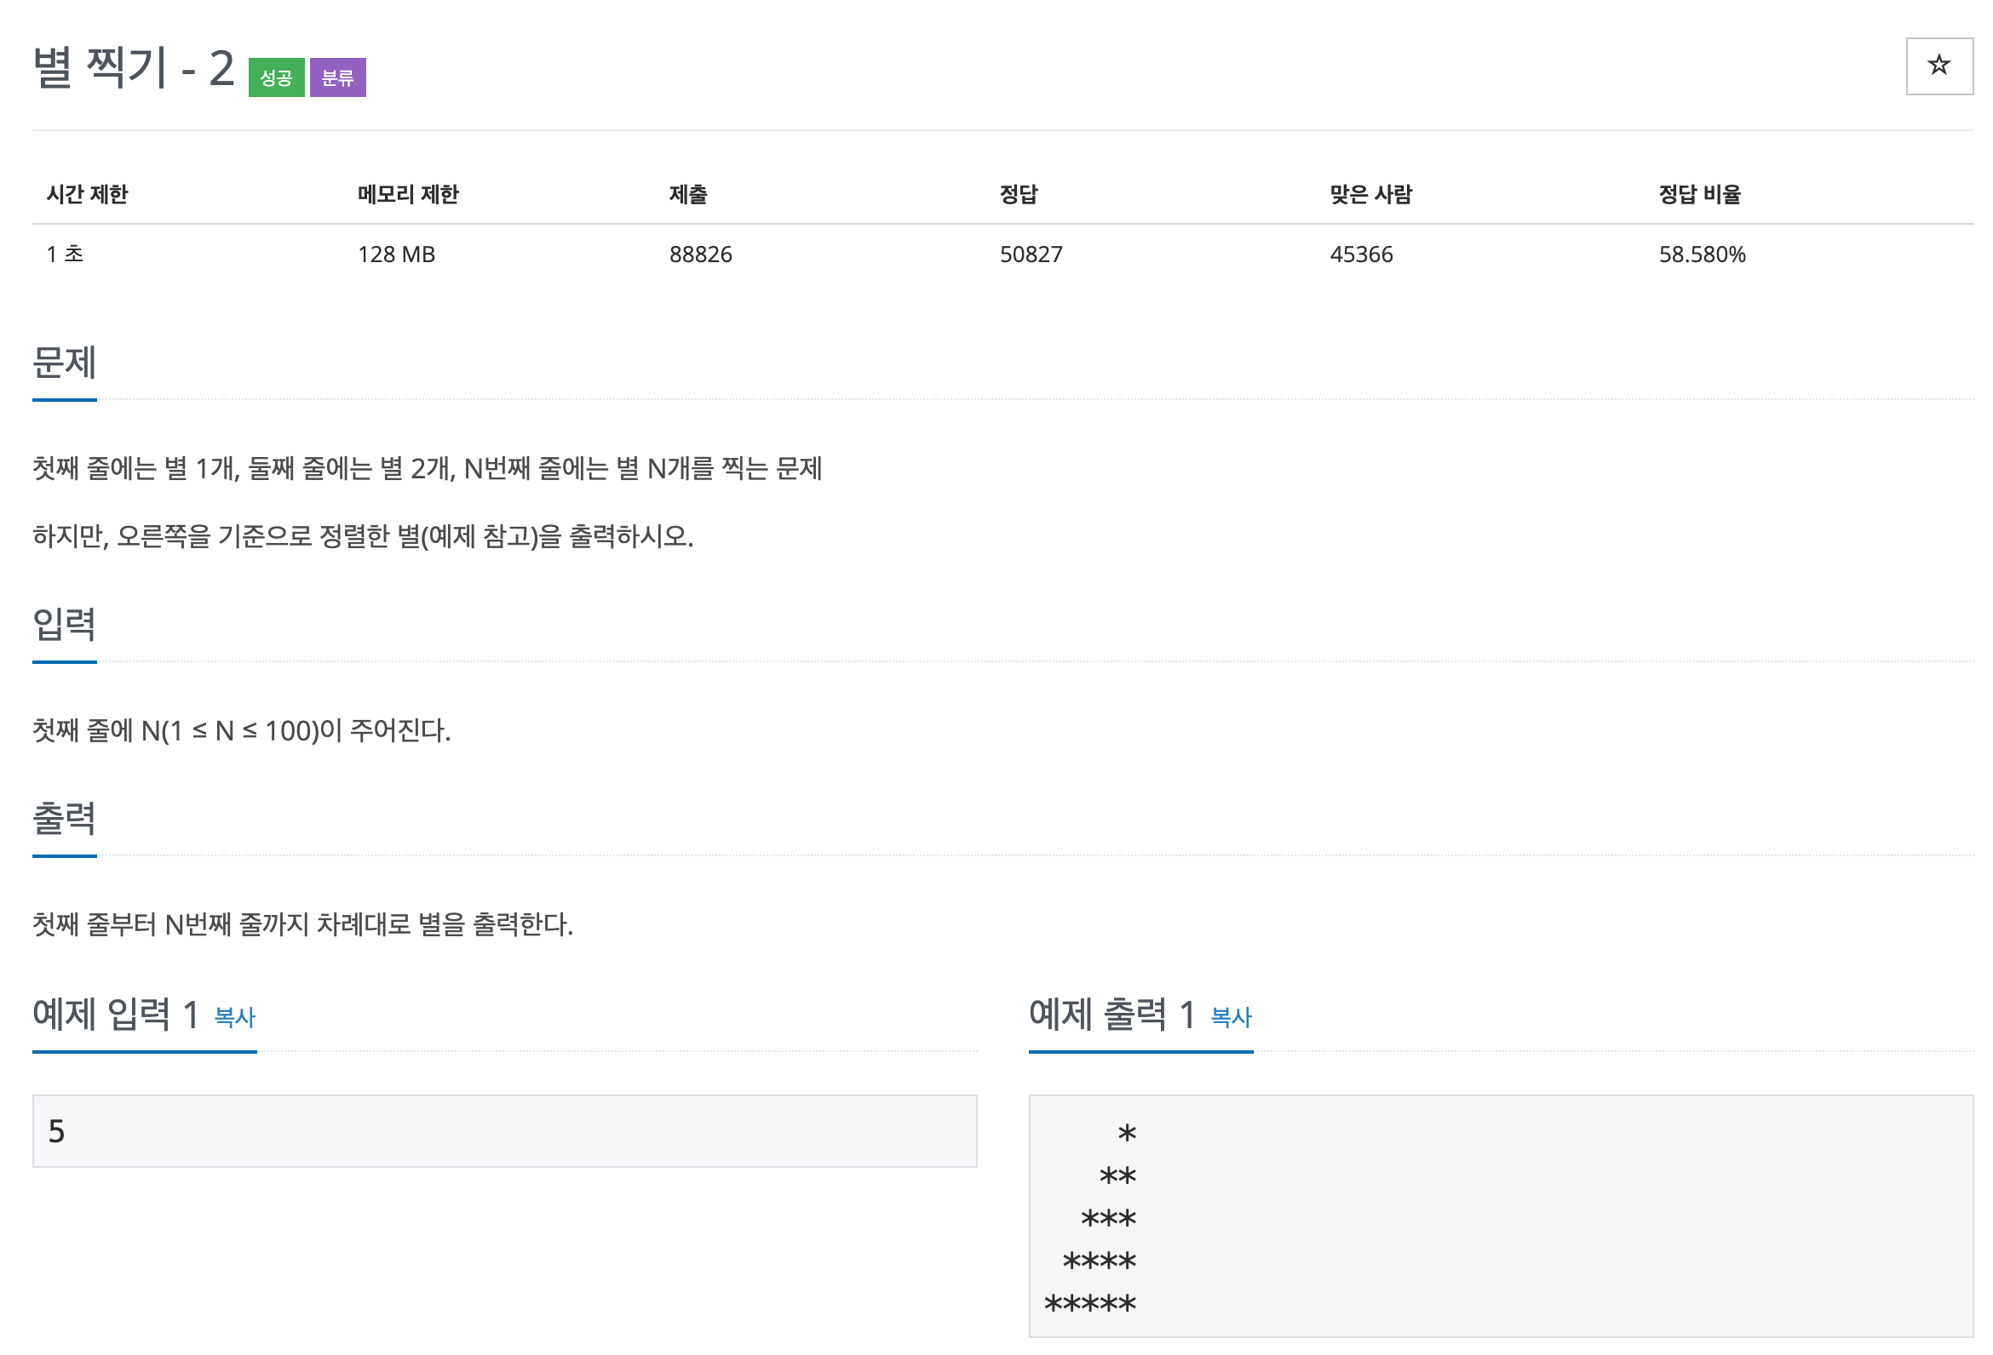Open submissions by clicking 88826
Image resolution: width=1993 pixels, height=1355 pixels.
[700, 254]
